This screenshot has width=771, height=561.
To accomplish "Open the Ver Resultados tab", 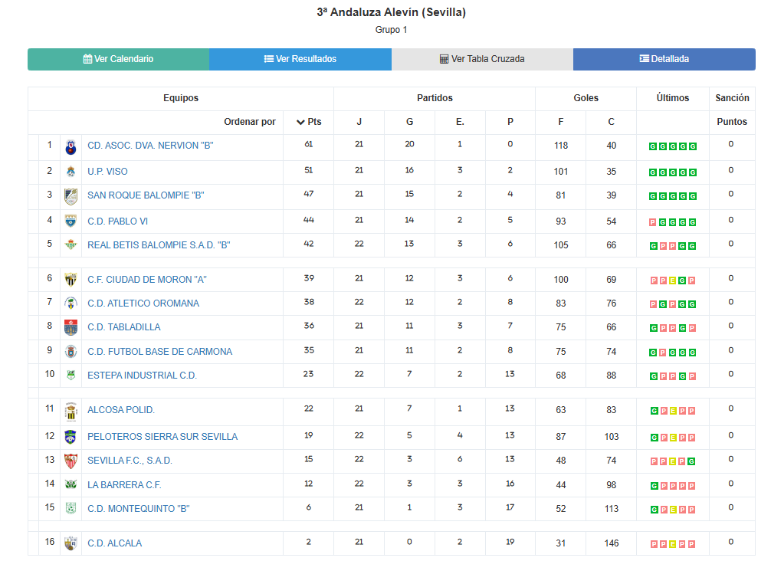I will [x=300, y=59].
